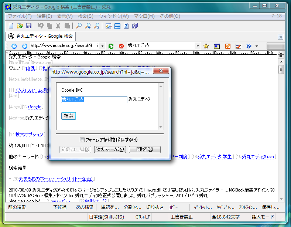This screenshot has width=291, height=227.
Task: Open the 検索(S) menu
Action: click(x=86, y=16)
